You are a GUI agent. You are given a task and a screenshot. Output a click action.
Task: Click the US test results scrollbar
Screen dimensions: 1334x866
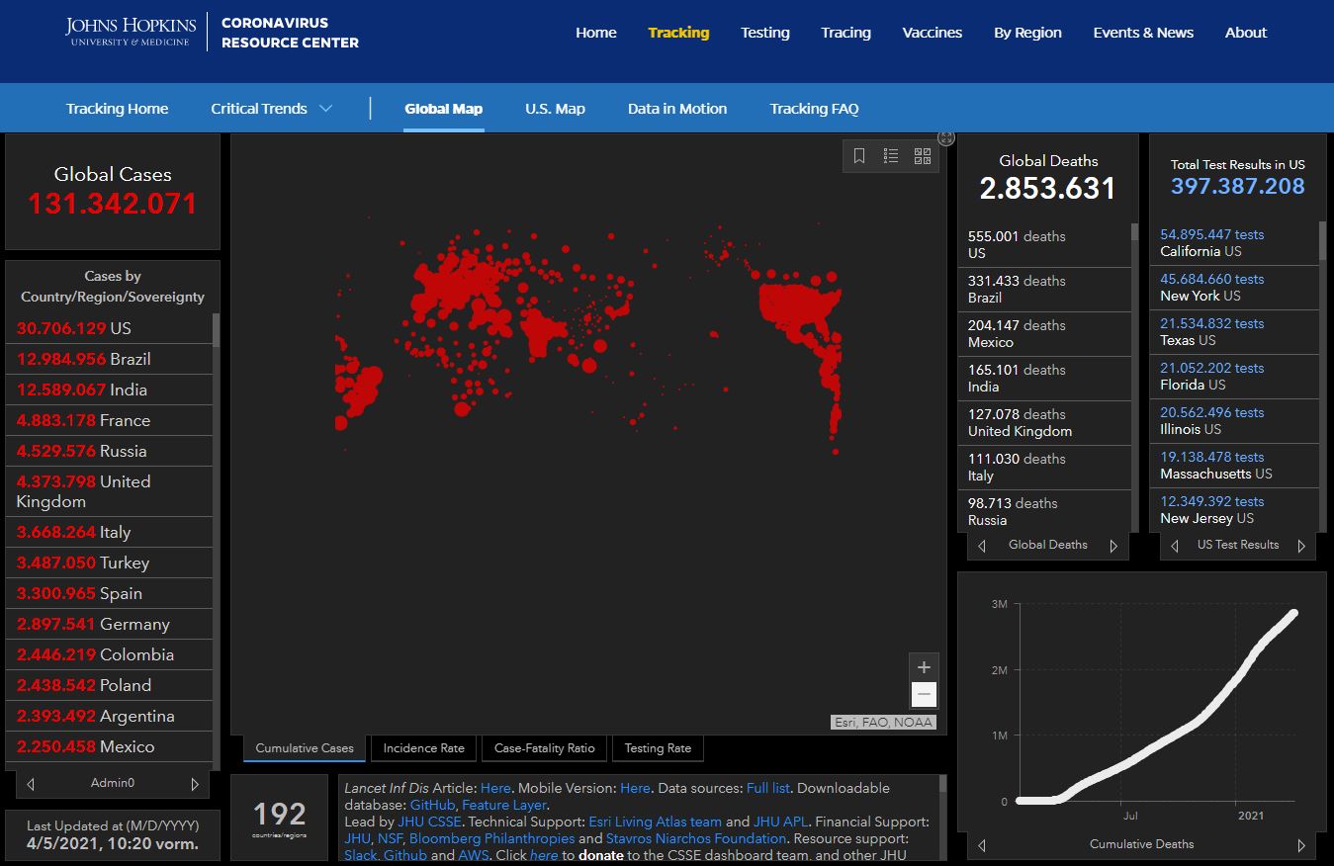pos(1322,241)
